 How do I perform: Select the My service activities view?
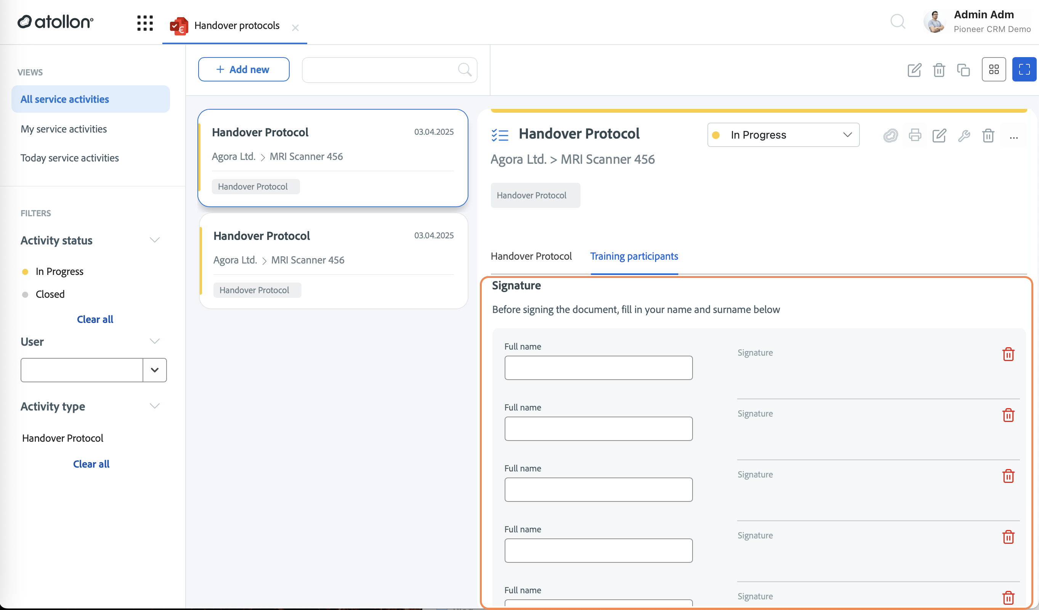click(x=64, y=129)
